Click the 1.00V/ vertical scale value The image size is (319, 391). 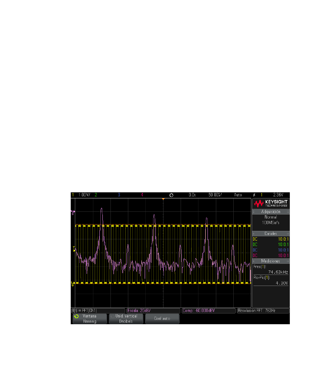84,195
